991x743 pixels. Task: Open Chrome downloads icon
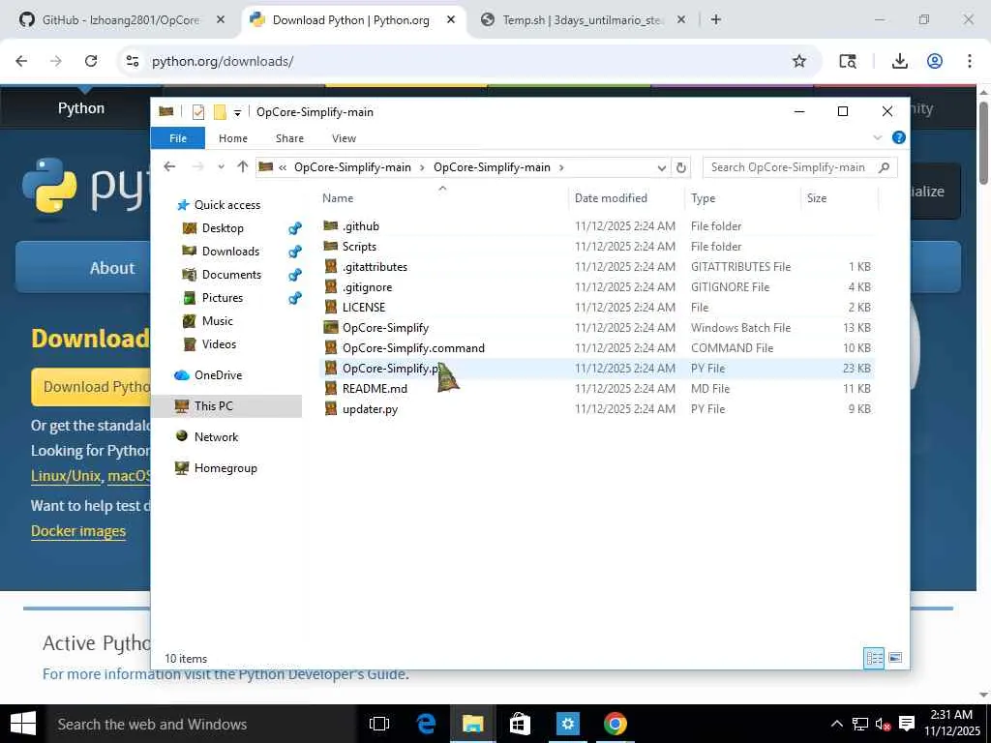[x=899, y=61]
